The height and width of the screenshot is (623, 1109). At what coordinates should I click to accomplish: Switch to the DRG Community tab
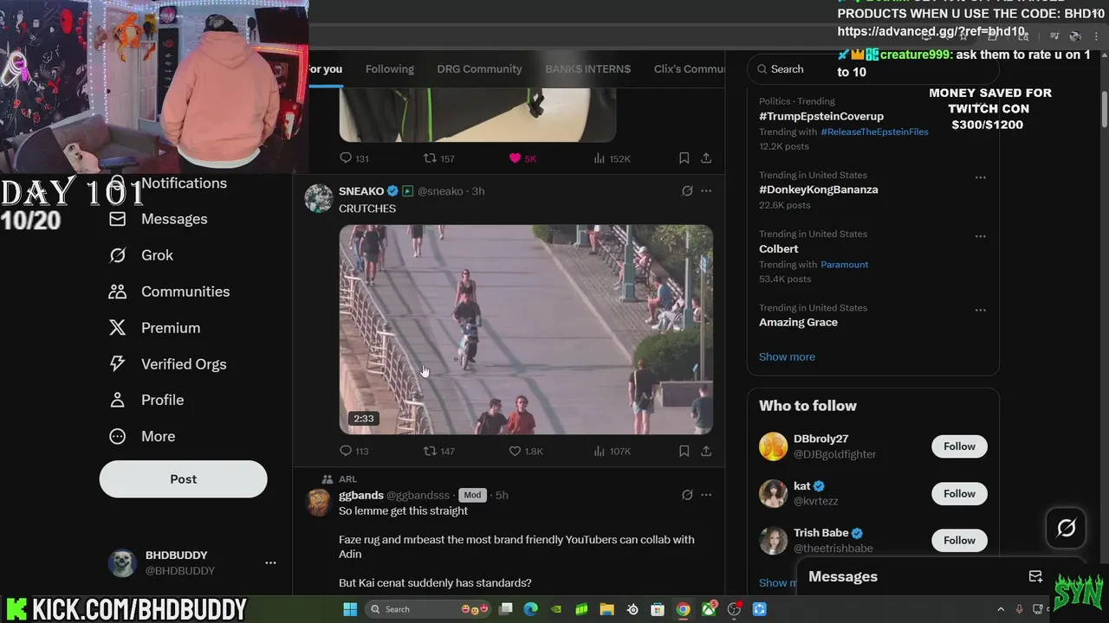coord(479,69)
